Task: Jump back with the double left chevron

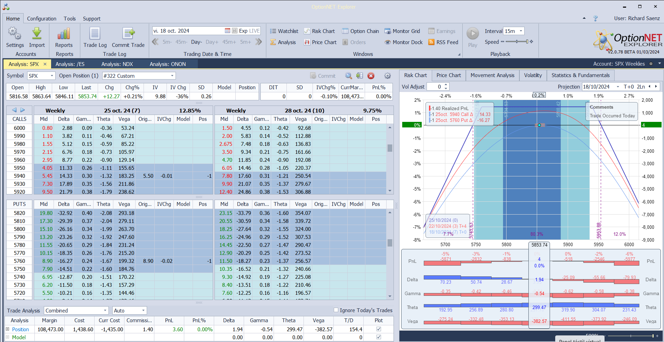Action: click(155, 42)
